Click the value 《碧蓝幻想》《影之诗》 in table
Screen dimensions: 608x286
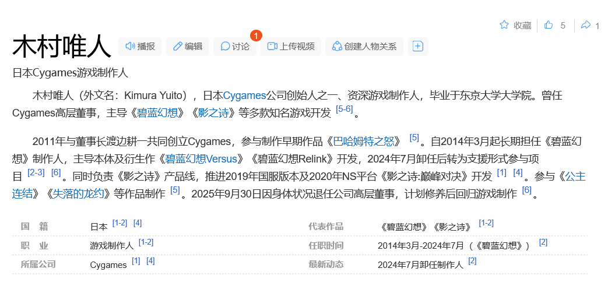pos(426,227)
